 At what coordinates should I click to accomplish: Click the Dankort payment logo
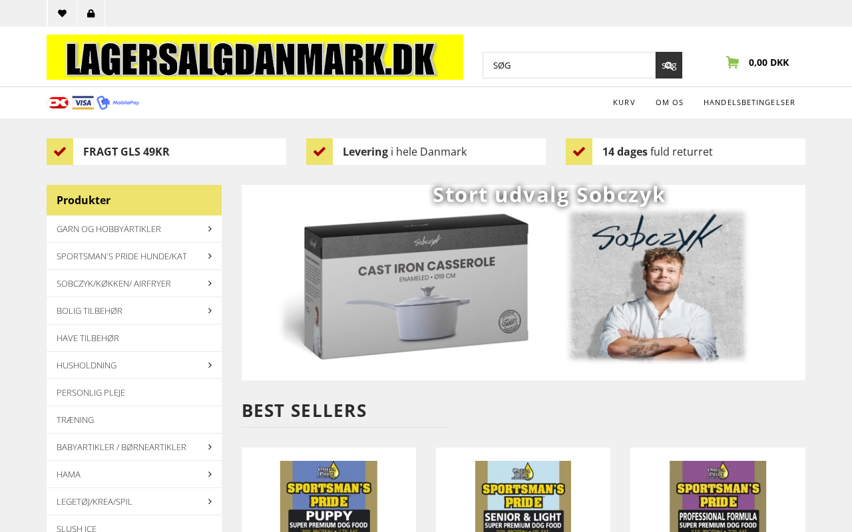pos(59,102)
